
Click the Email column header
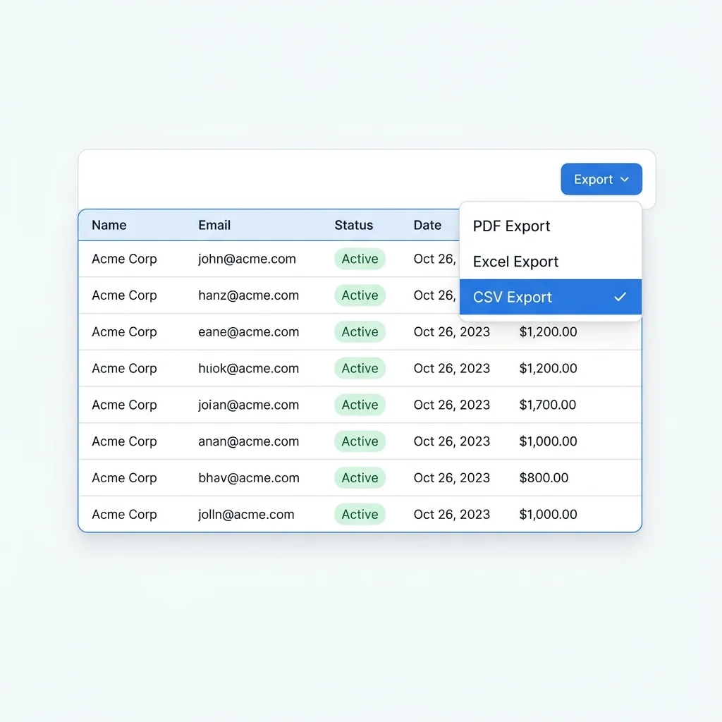click(x=214, y=225)
